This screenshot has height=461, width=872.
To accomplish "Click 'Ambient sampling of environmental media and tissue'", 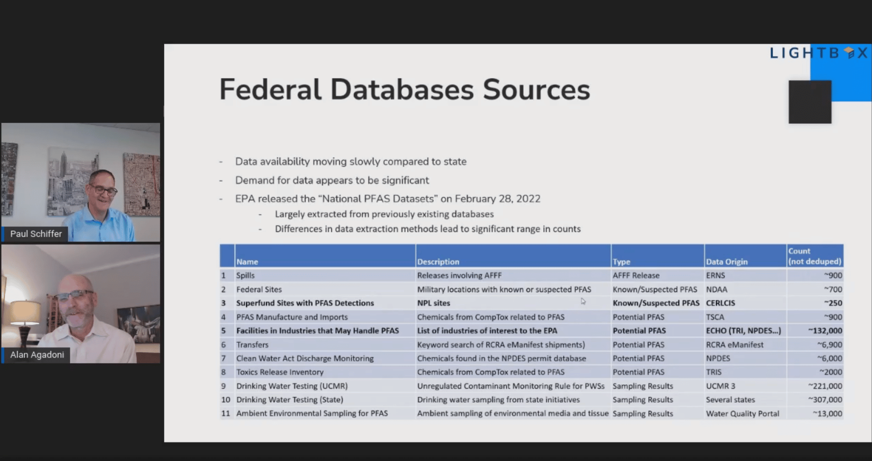I will tap(513, 413).
